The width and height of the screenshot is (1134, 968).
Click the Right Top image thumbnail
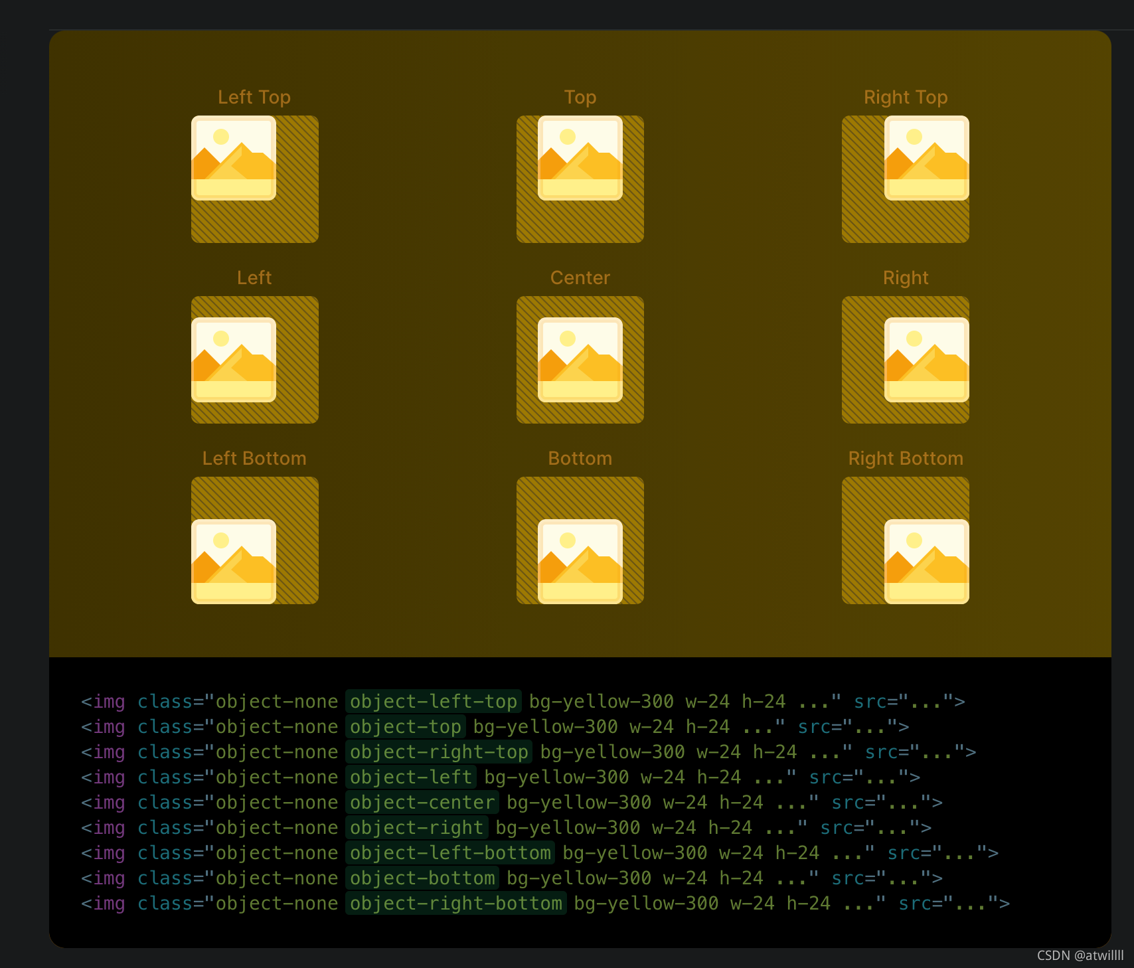coord(927,157)
